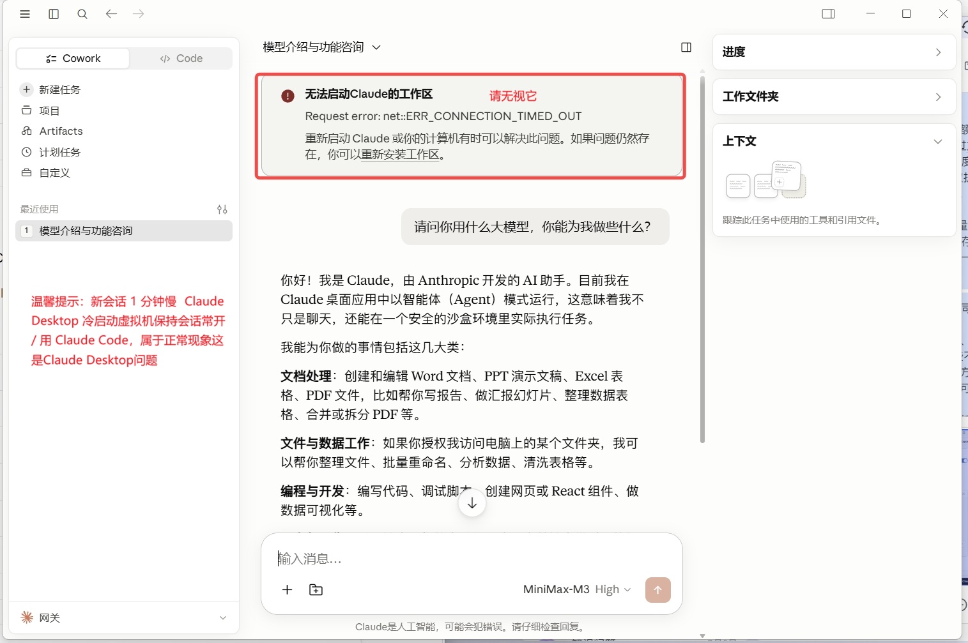Open the MiniMax-M3 High model dropdown
Viewport: 968px width, 643px height.
(577, 589)
